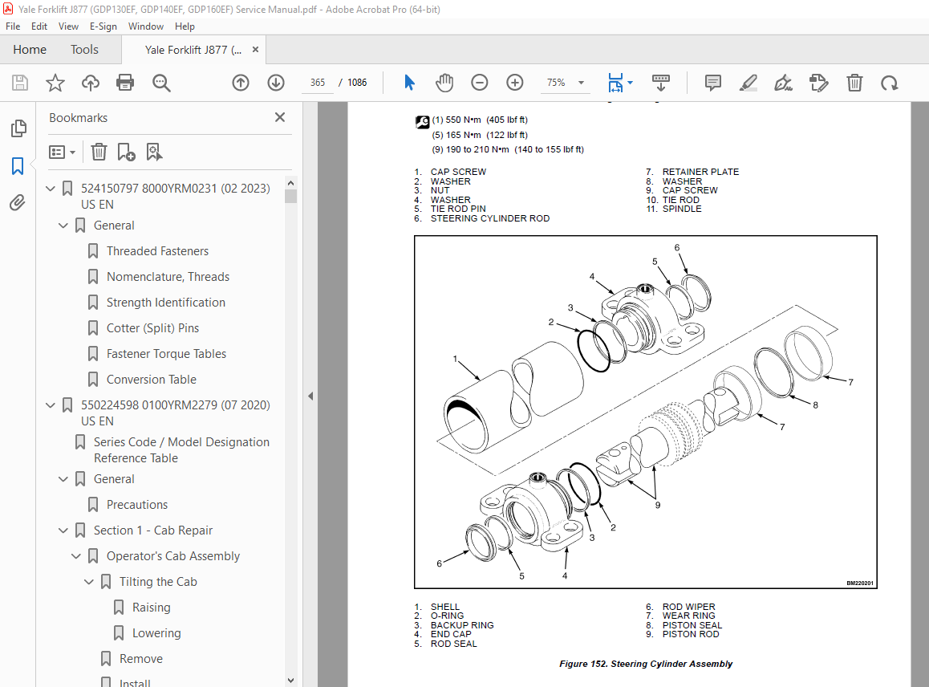The width and height of the screenshot is (929, 687).
Task: Open the Edit menu
Action: click(39, 26)
